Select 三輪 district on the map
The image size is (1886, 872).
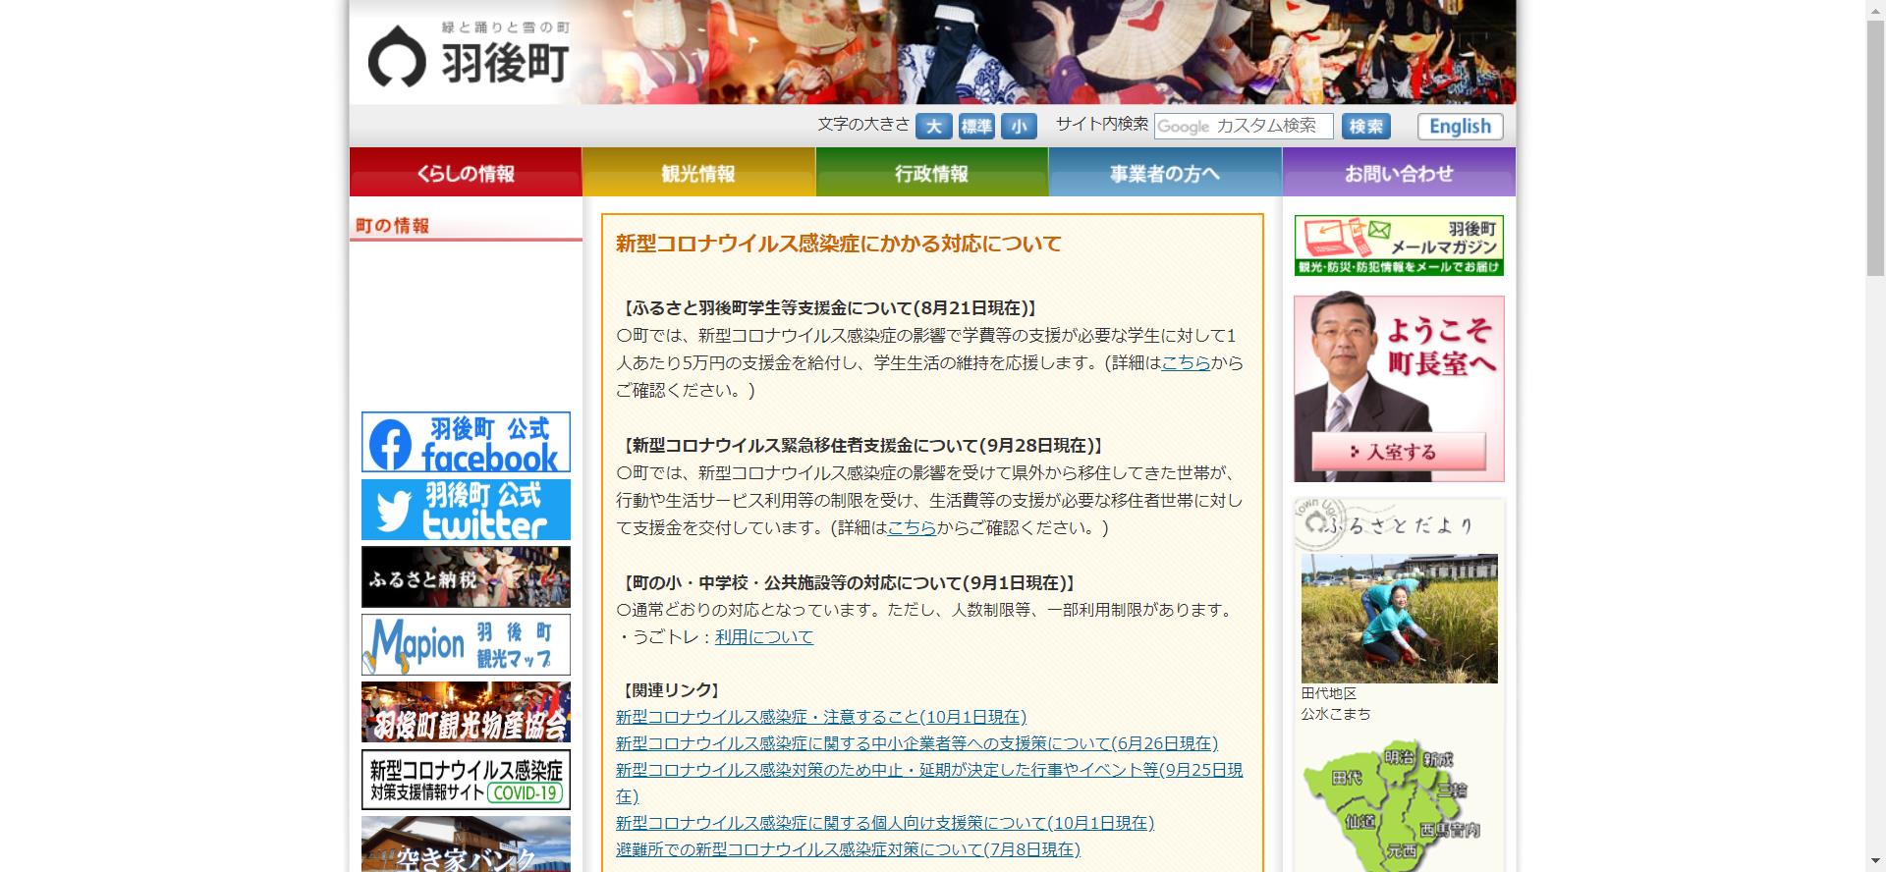tap(1451, 790)
